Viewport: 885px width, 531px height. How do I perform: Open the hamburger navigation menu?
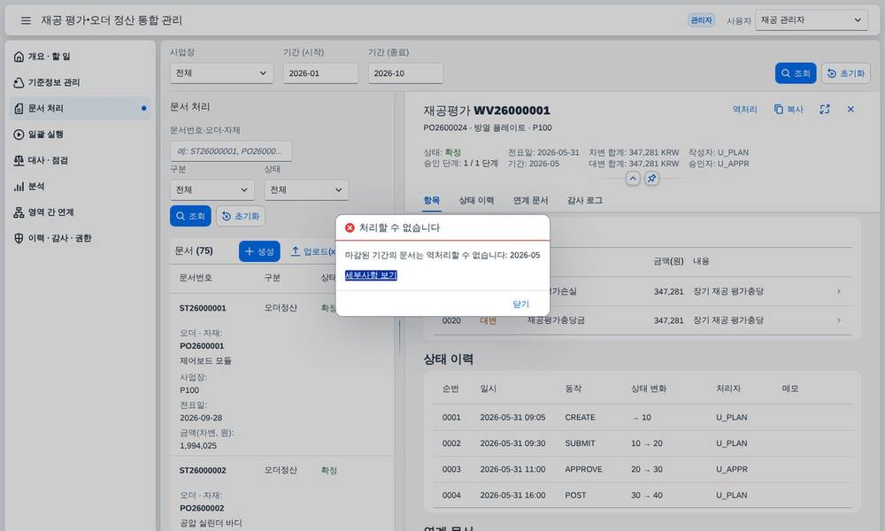click(x=26, y=20)
